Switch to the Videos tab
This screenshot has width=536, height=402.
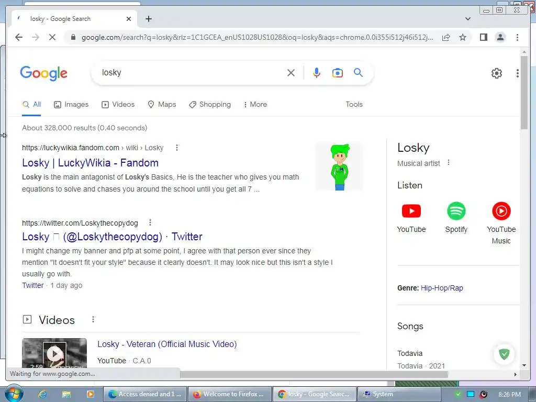[x=118, y=104]
